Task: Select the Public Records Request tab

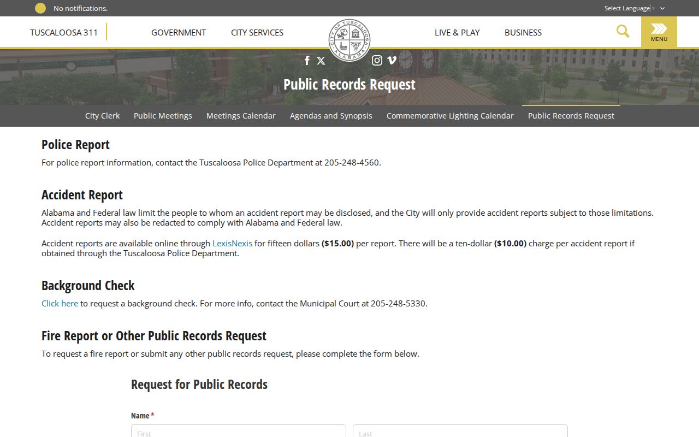Action: (571, 116)
